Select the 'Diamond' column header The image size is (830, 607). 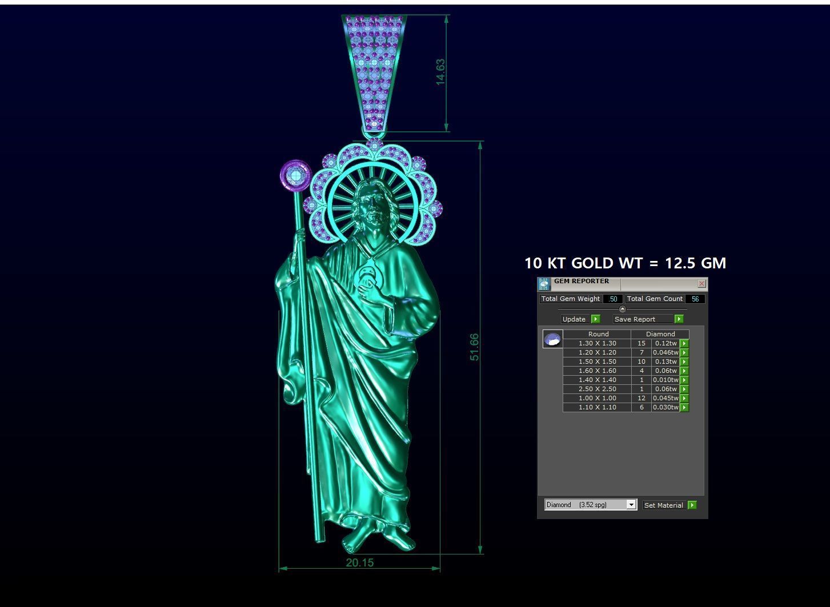point(660,334)
